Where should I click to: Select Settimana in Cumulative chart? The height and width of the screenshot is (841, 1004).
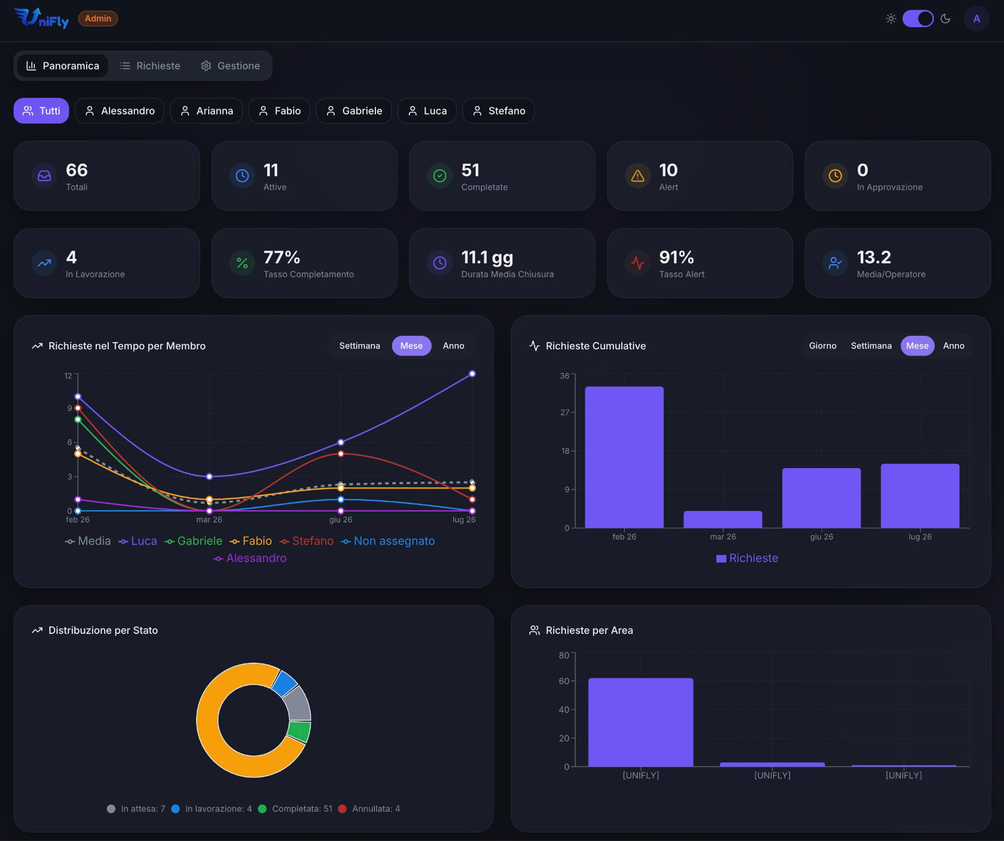coord(871,346)
